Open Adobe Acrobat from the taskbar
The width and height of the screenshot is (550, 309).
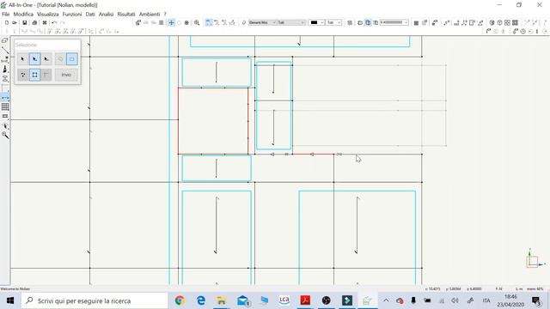[x=305, y=300]
